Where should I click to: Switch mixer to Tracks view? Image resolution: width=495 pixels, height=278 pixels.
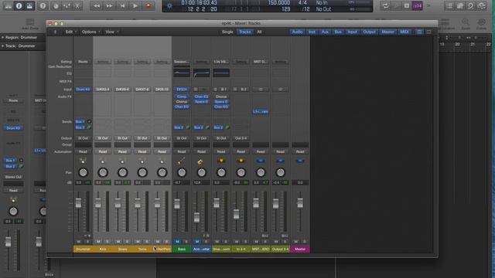[x=244, y=32]
